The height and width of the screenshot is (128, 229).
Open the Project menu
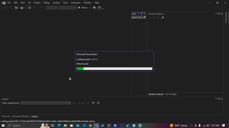tap(37, 2)
